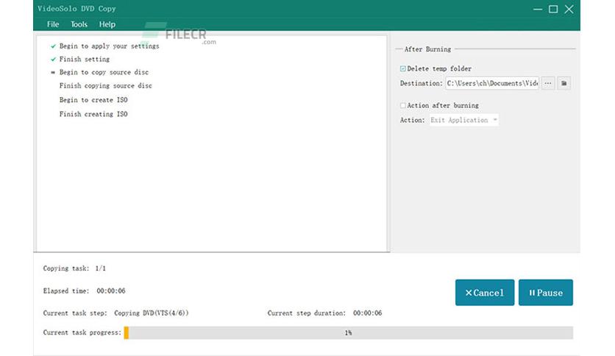Click the 'Copying task: 1/1' status text

point(74,268)
